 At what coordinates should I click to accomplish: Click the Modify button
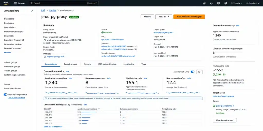(x=147, y=17)
